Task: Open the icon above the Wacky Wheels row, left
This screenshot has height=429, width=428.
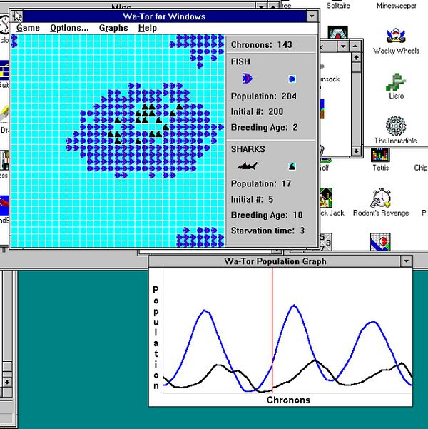Action: tap(337, 32)
